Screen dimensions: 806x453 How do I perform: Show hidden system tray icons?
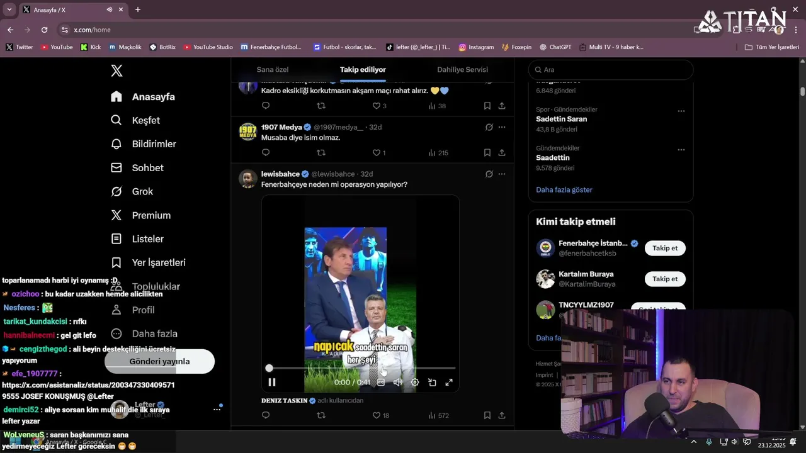[693, 442]
